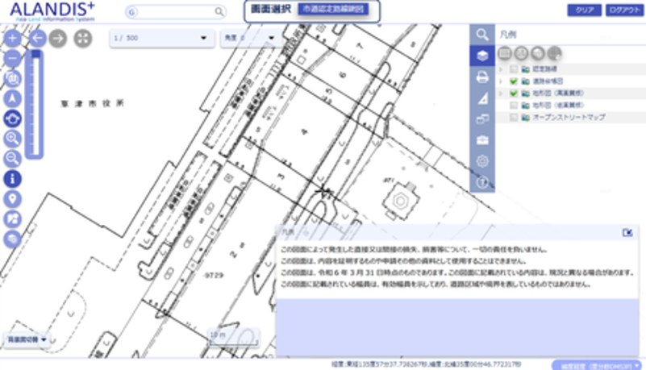The width and height of the screenshot is (646, 370).
Task: Expand the second legend layer (道路台帳図)
Action: 502,81
